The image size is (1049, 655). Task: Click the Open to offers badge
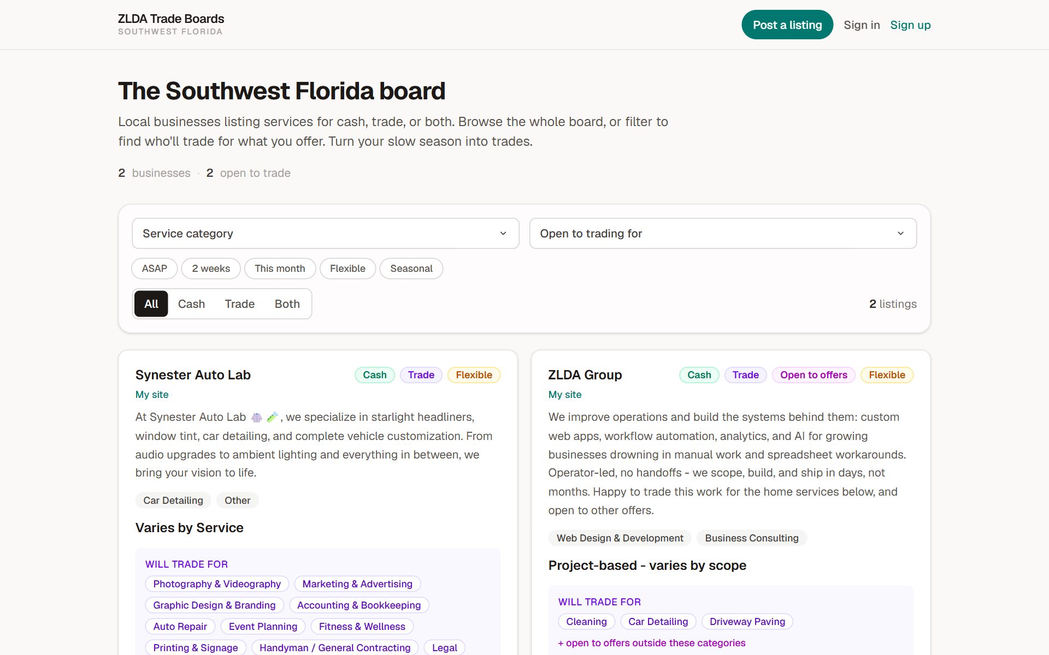click(814, 375)
